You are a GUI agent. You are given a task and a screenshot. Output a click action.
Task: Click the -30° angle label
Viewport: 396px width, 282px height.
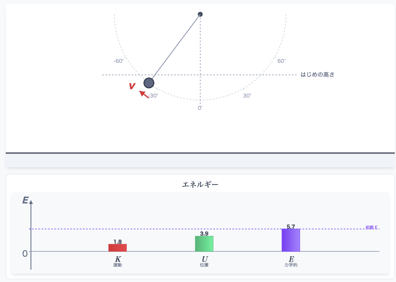tap(153, 96)
